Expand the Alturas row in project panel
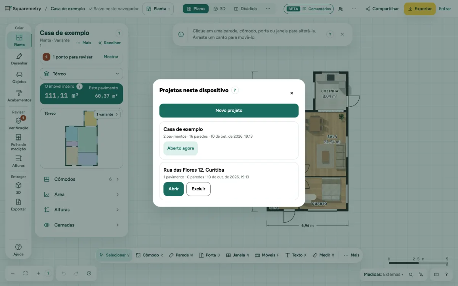Image resolution: width=458 pixels, height=286 pixels. click(81, 210)
